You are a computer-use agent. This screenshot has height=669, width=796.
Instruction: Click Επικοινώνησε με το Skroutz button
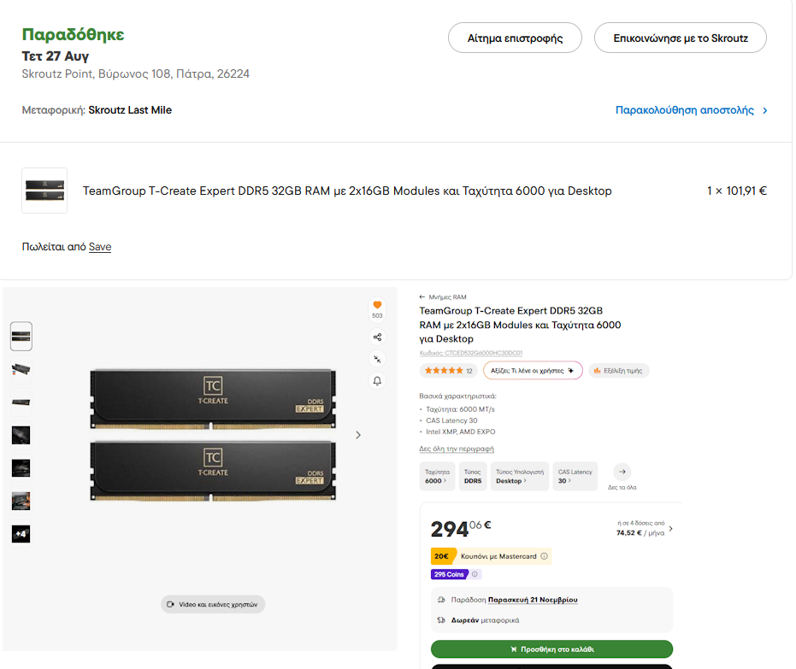(681, 38)
